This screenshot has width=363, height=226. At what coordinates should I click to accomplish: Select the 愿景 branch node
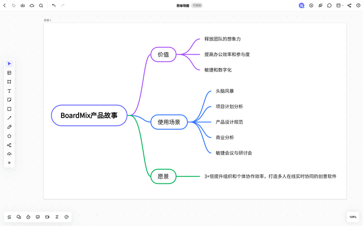point(163,176)
